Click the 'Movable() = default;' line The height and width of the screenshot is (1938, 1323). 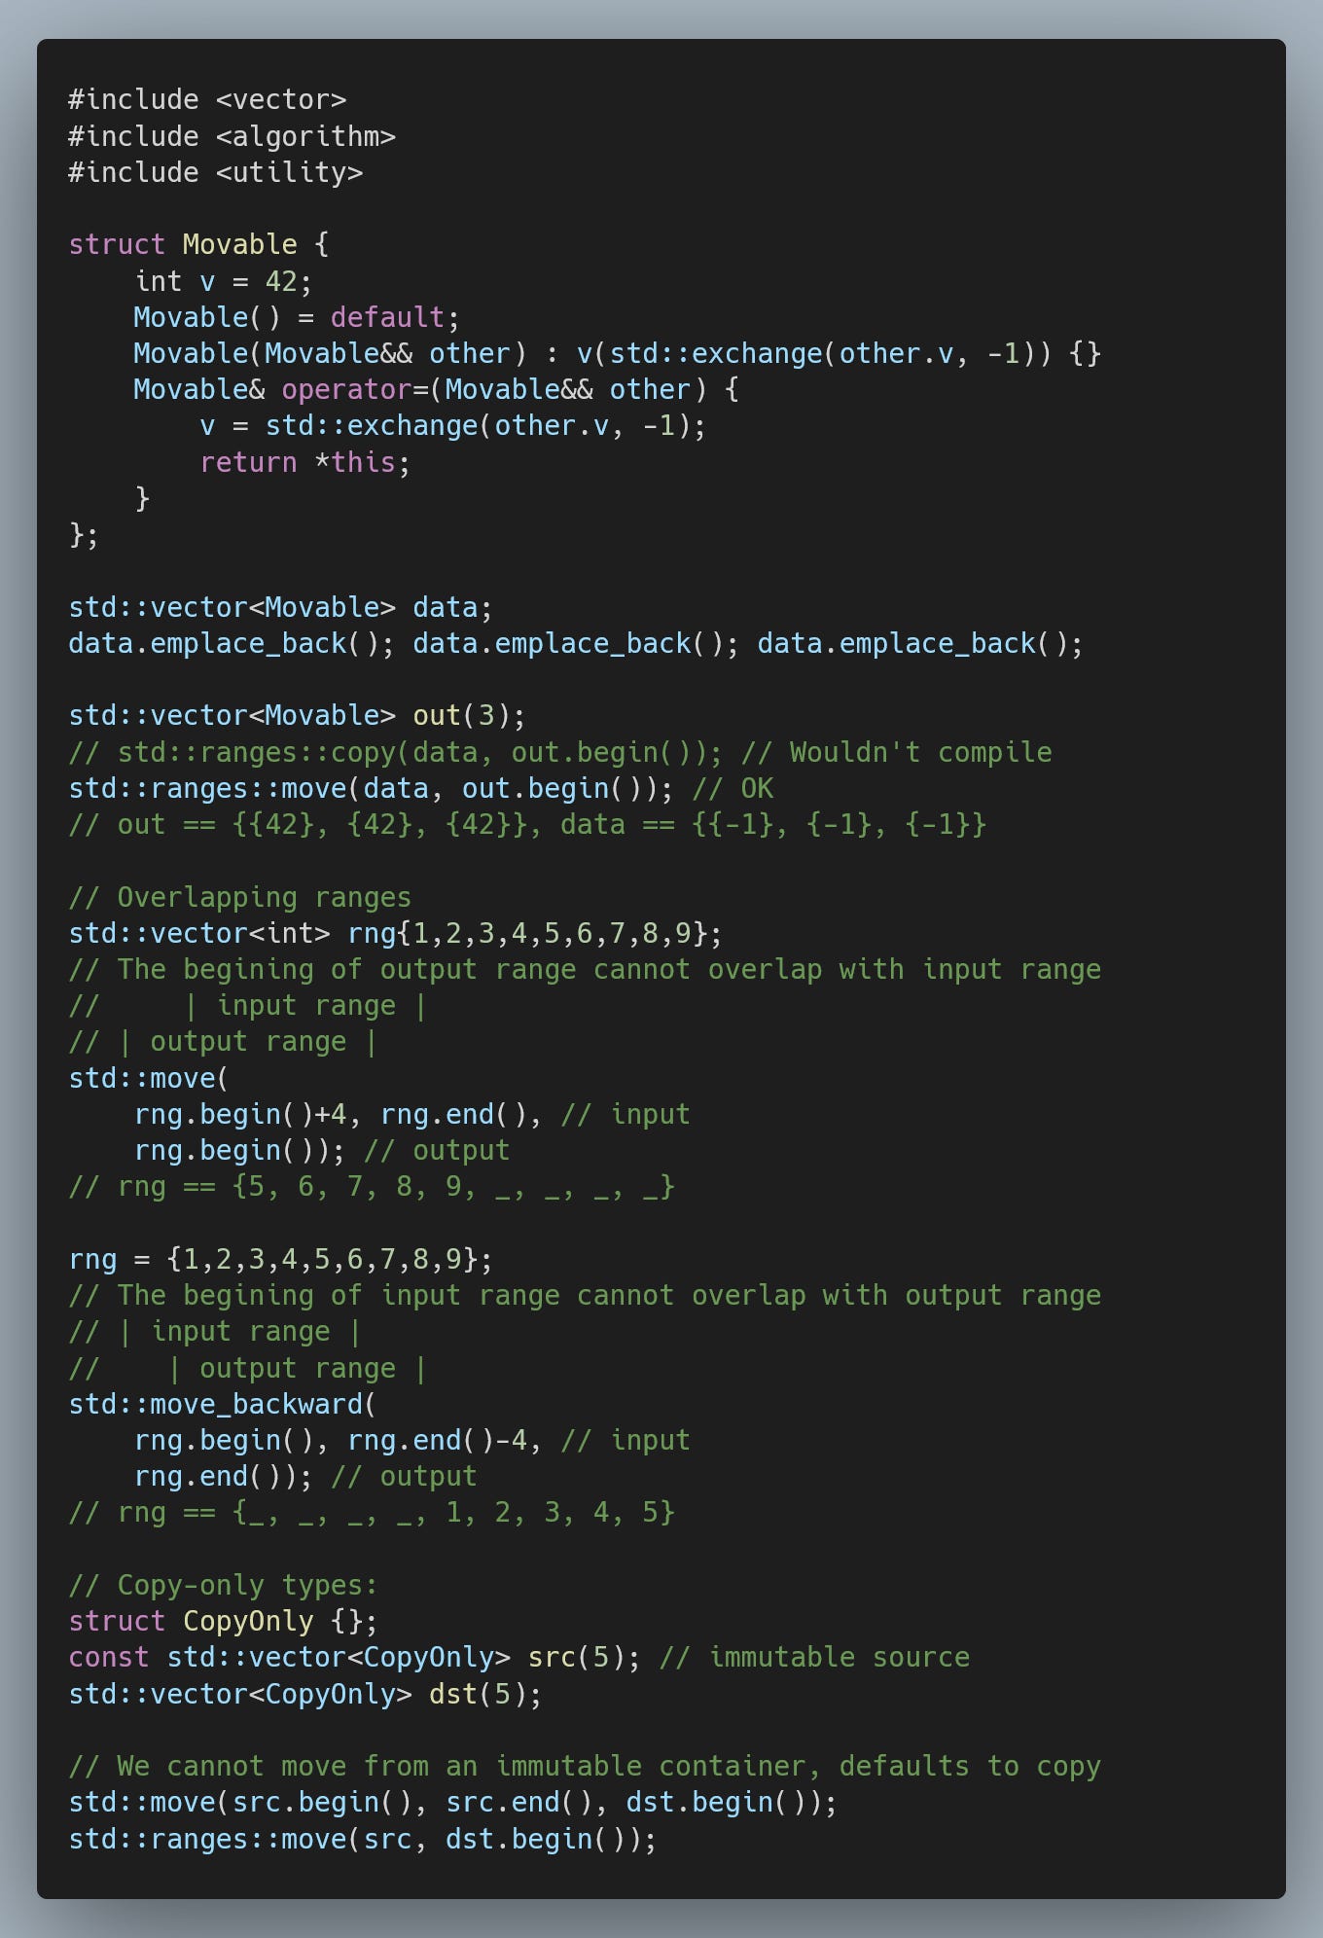[297, 317]
